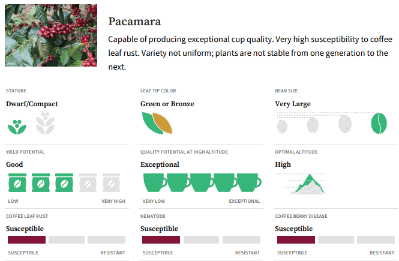Select the large green coffee bean icon
Viewport: 399px width, 261px height.
(379, 123)
